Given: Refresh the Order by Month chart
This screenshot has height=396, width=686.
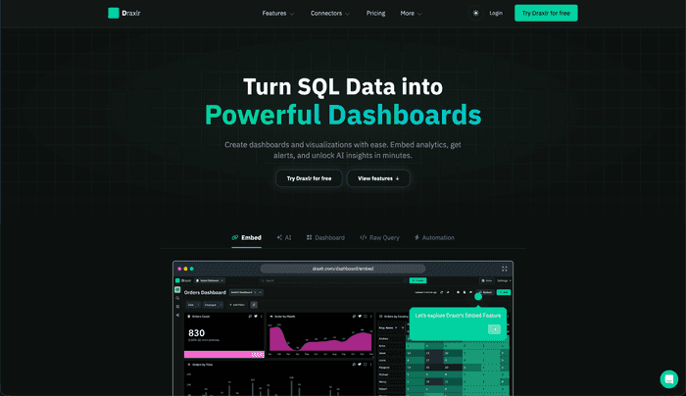Looking at the screenshot, I should [354, 317].
